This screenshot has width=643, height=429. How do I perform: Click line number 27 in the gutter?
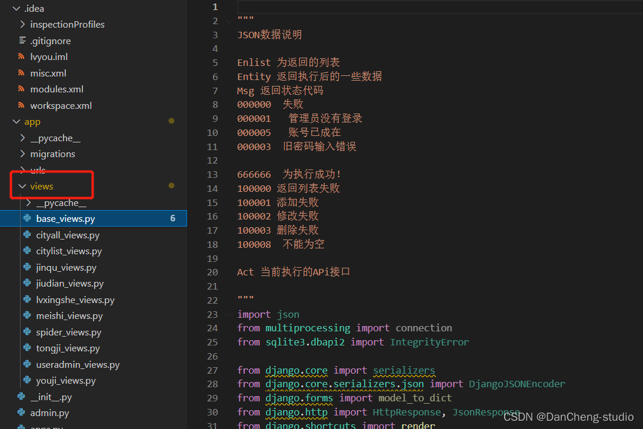click(x=212, y=371)
